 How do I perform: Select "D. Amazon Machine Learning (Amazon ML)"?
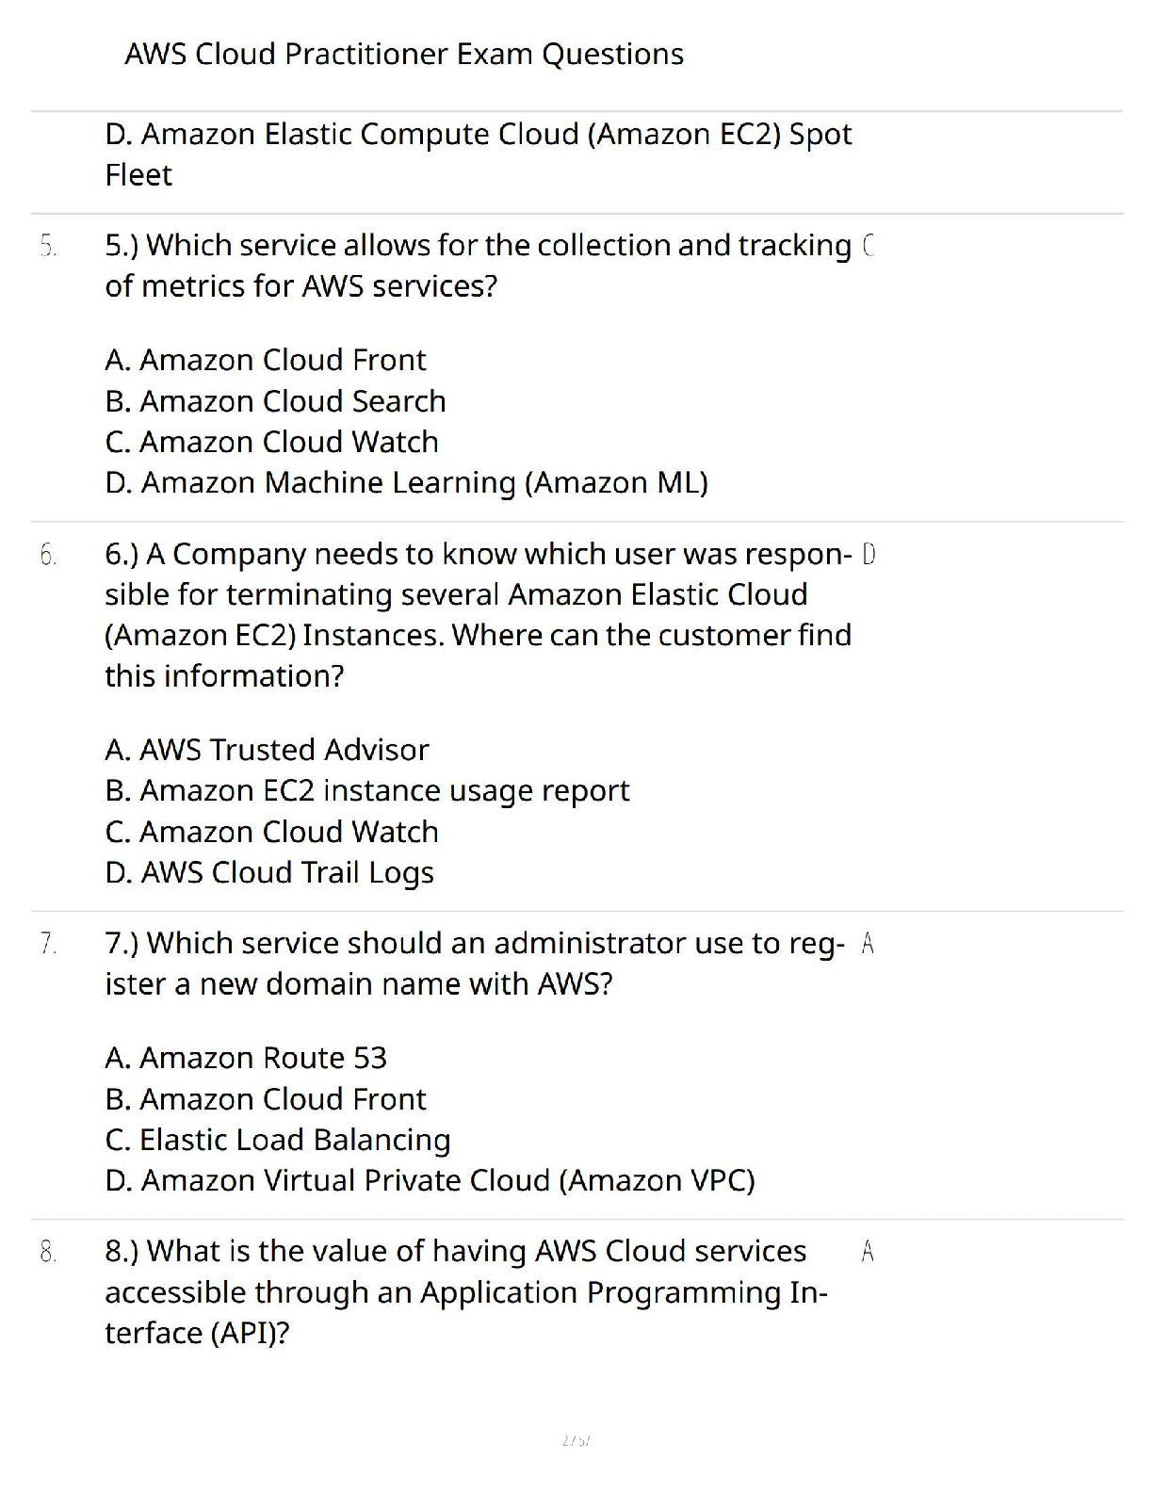point(406,482)
